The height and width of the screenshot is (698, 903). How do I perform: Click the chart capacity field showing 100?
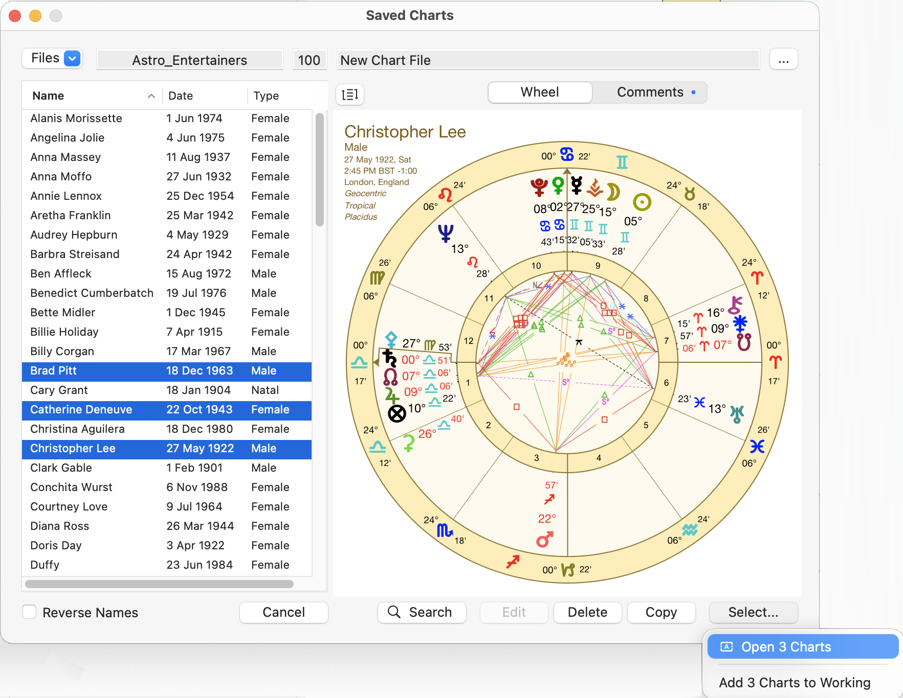tap(310, 60)
